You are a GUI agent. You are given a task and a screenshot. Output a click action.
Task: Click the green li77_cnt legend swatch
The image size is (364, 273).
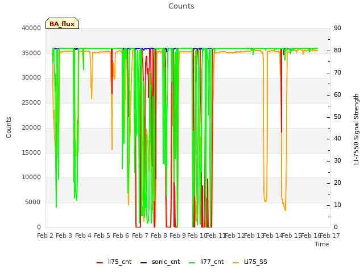pyautogui.click(x=192, y=263)
